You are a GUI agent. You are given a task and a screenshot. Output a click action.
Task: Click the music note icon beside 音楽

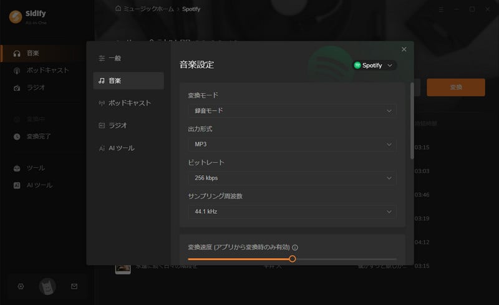point(102,80)
